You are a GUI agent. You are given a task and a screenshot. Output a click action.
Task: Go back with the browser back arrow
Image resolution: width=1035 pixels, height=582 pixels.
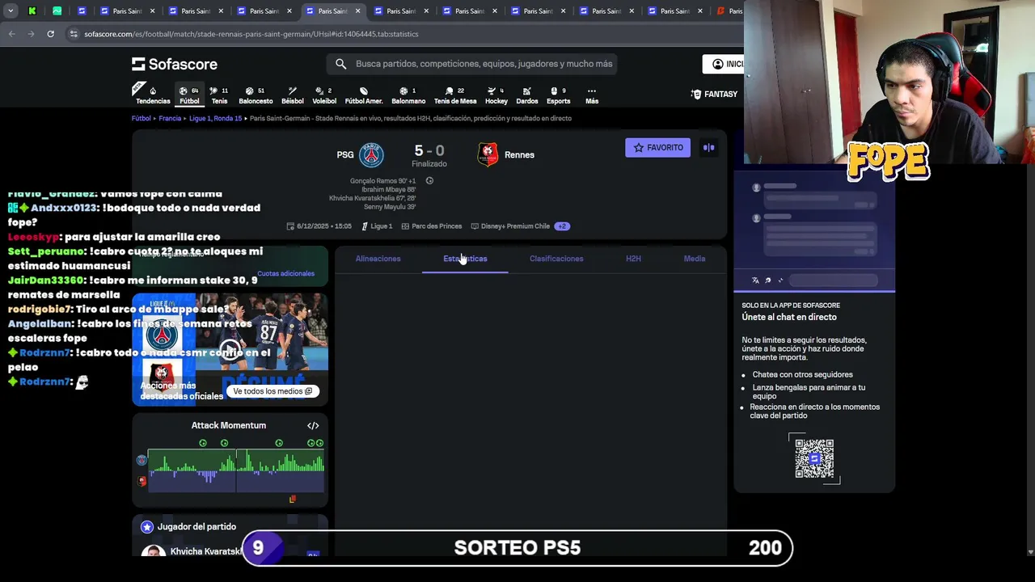pyautogui.click(x=11, y=34)
